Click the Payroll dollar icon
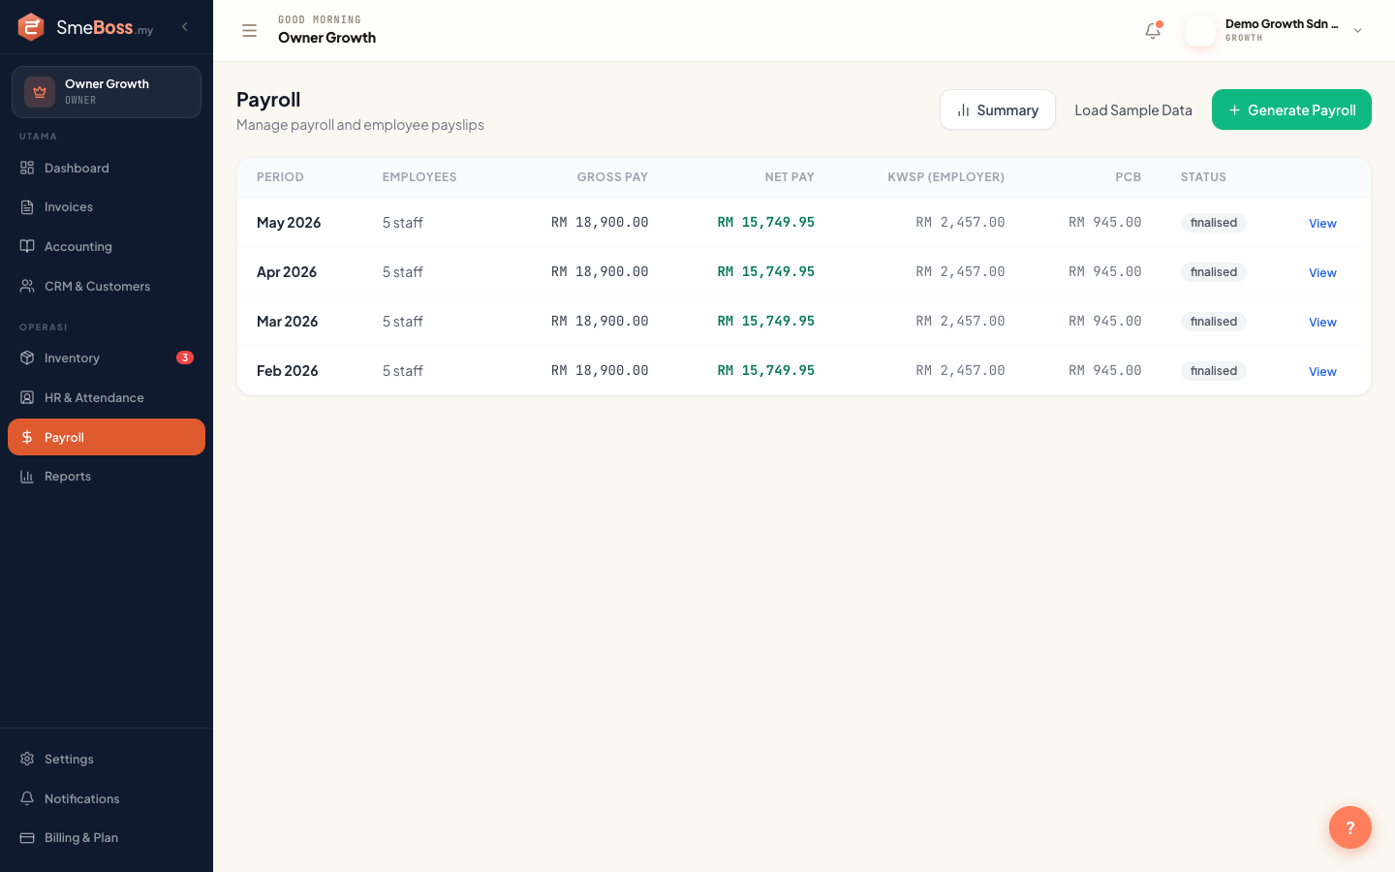The image size is (1395, 872). [x=27, y=437]
